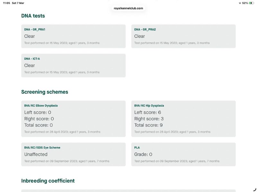Click the Inbreeding coefficient heading
The width and height of the screenshot is (257, 192).
(x=48, y=181)
